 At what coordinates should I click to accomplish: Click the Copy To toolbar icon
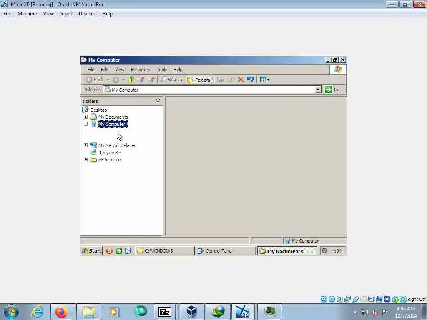tap(230, 80)
